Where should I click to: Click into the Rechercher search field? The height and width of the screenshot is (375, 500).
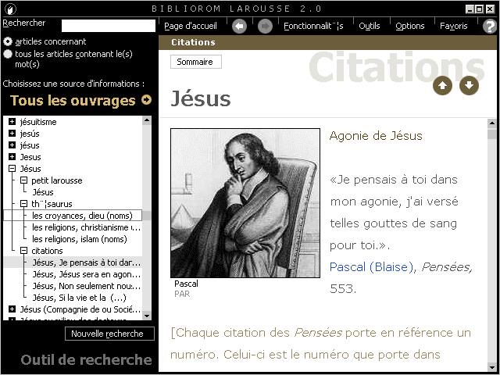tap(109, 26)
